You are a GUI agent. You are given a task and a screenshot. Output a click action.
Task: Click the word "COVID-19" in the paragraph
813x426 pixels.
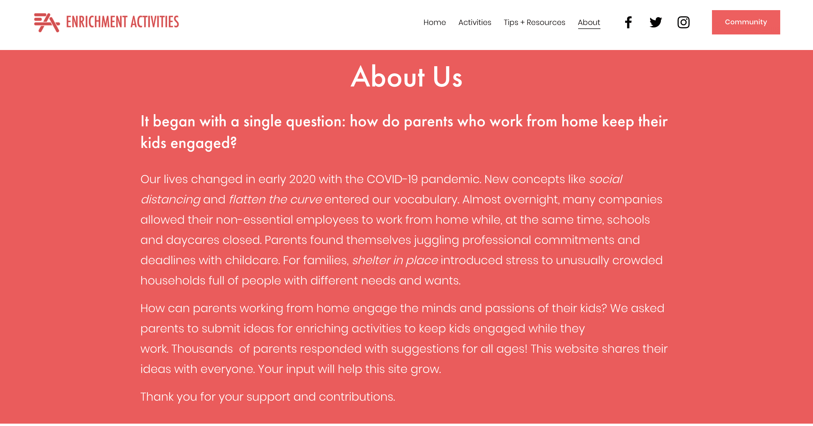392,179
